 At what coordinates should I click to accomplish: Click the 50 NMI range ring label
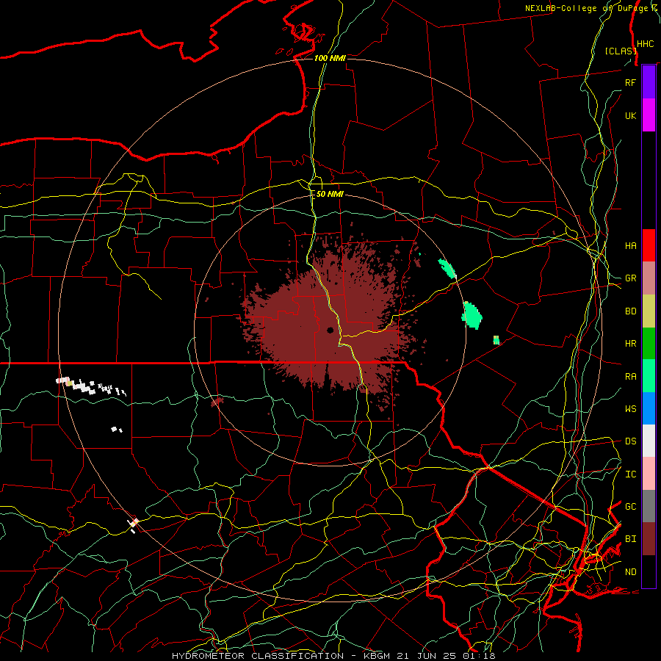pos(330,194)
